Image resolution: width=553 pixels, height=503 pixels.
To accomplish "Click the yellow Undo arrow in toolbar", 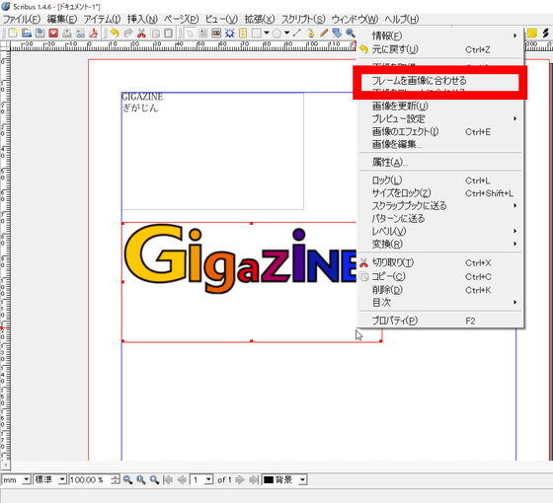I will (x=115, y=34).
